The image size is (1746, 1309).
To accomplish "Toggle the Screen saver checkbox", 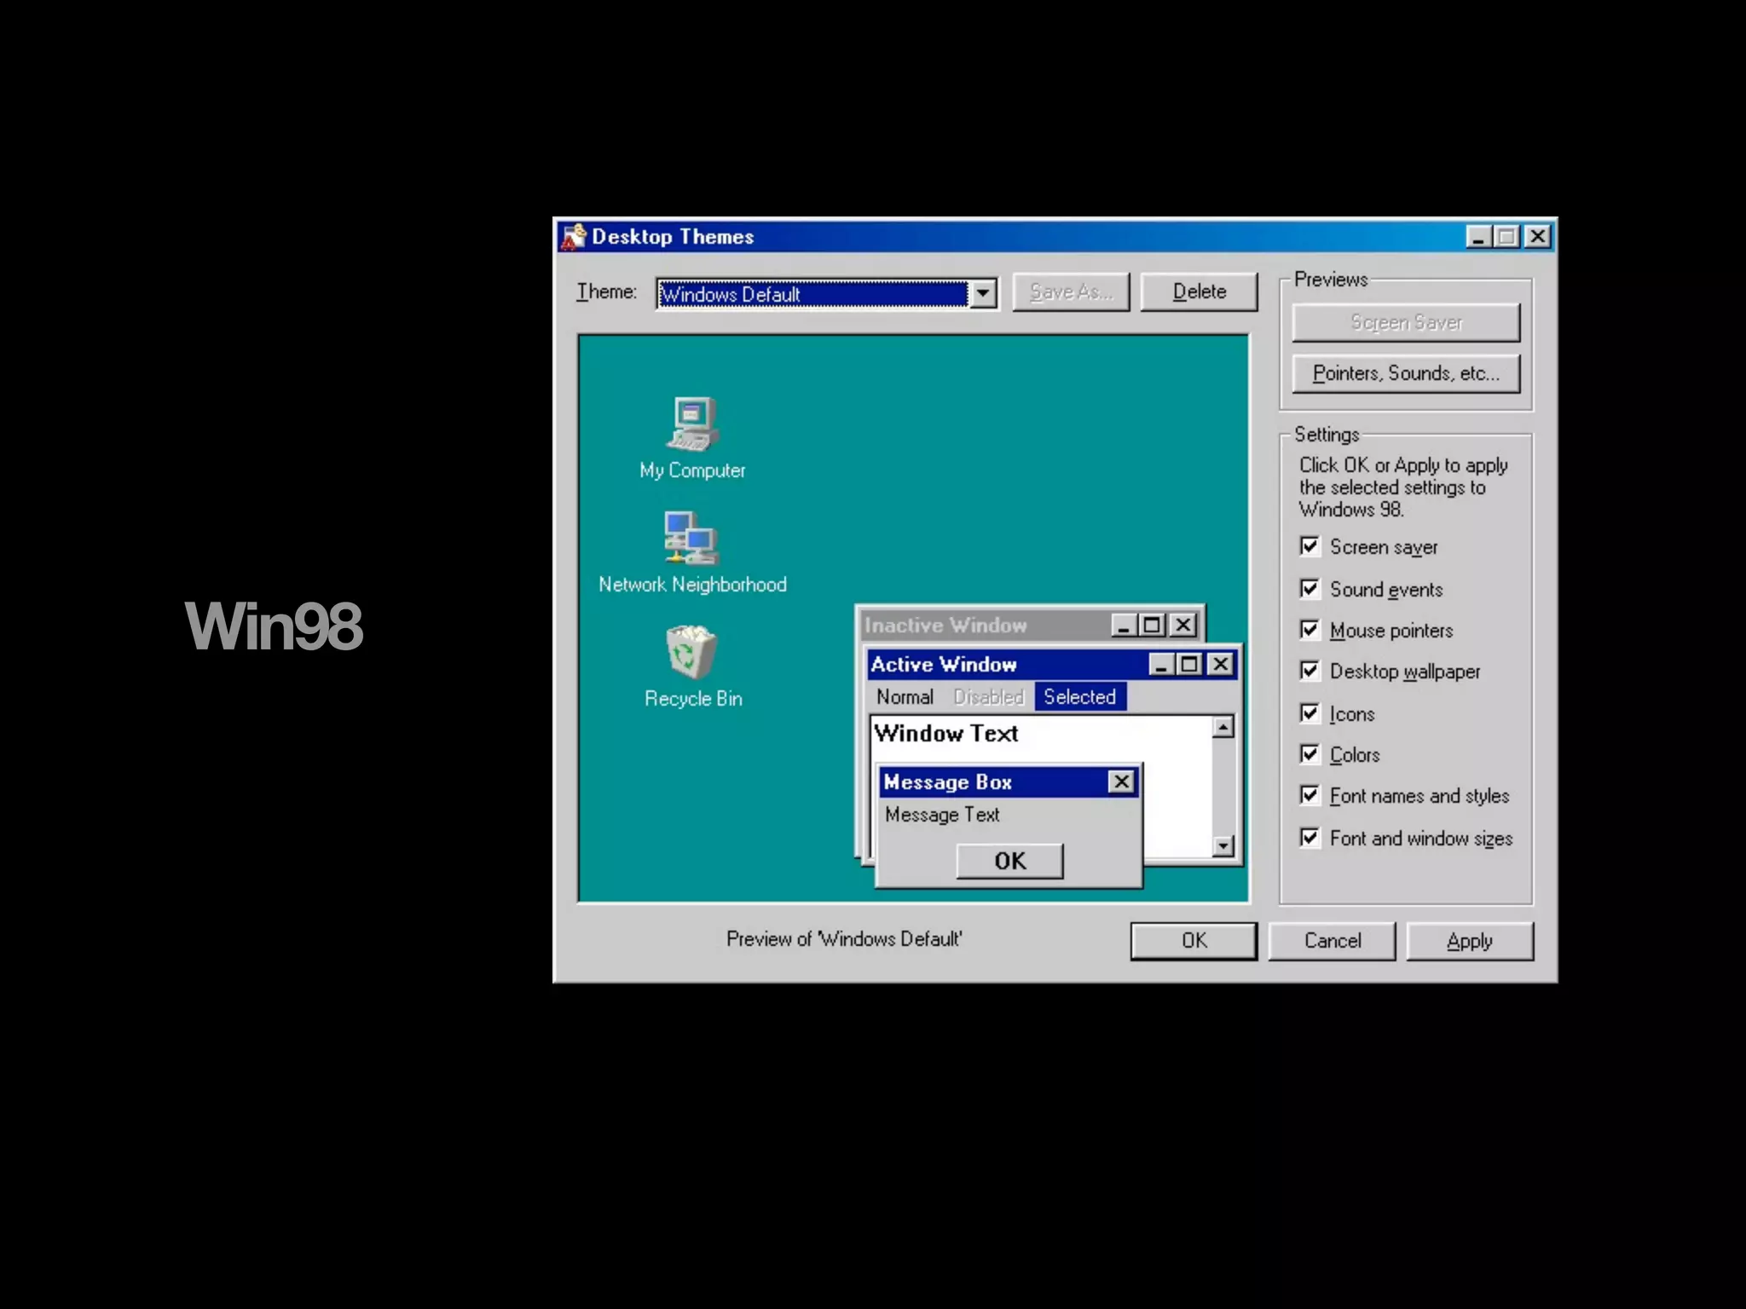I will click(1309, 546).
